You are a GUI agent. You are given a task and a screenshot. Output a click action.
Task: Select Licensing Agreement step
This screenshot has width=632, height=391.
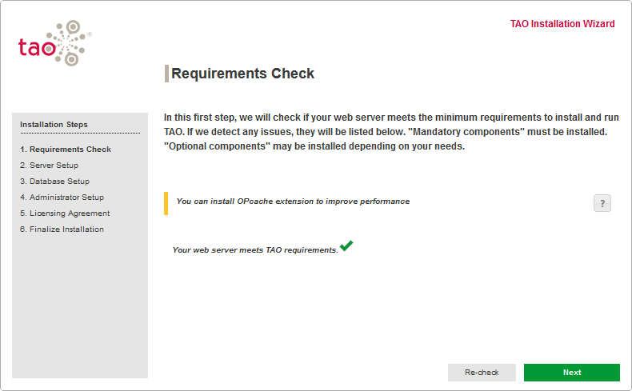[x=65, y=213]
